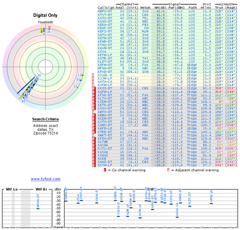The width and height of the screenshot is (240, 230).
Task: Click the www.tvfool.com link
Action: point(46,179)
